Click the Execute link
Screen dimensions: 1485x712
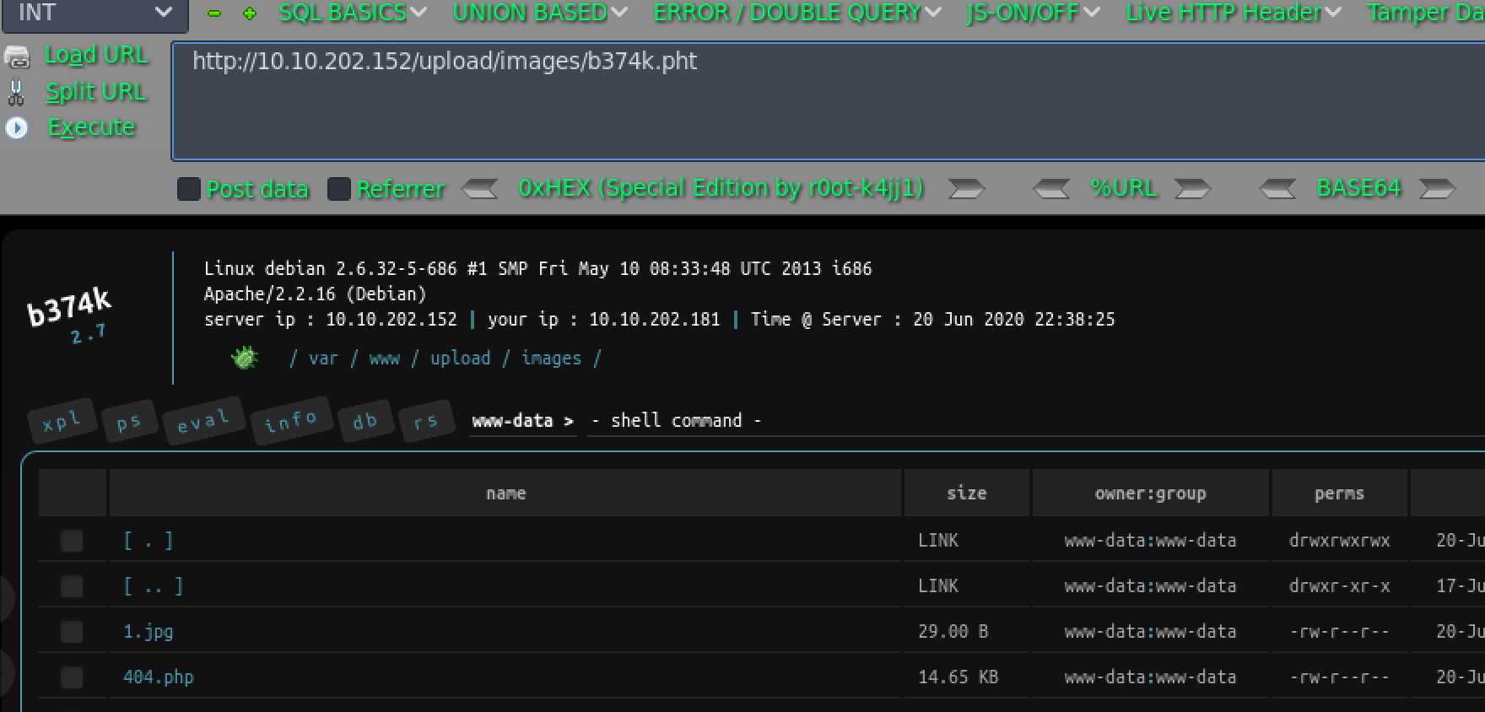[x=91, y=127]
